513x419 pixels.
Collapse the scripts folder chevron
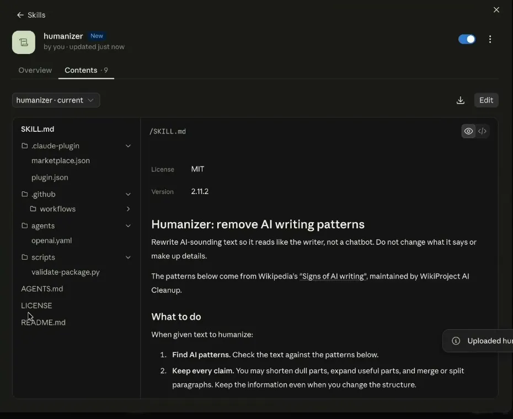pyautogui.click(x=128, y=257)
